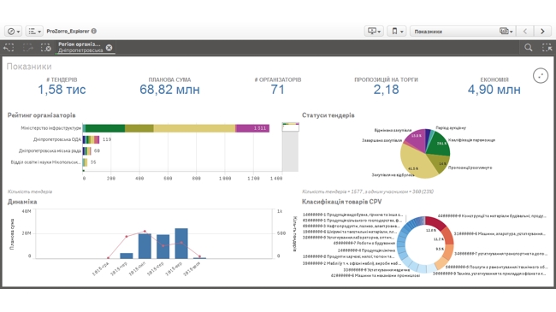Open the selections tool
Image resolution: width=556 pixels, height=312 pixels.
(547, 48)
